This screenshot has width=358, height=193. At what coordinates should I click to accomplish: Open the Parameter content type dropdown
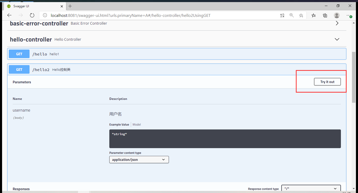click(x=139, y=160)
